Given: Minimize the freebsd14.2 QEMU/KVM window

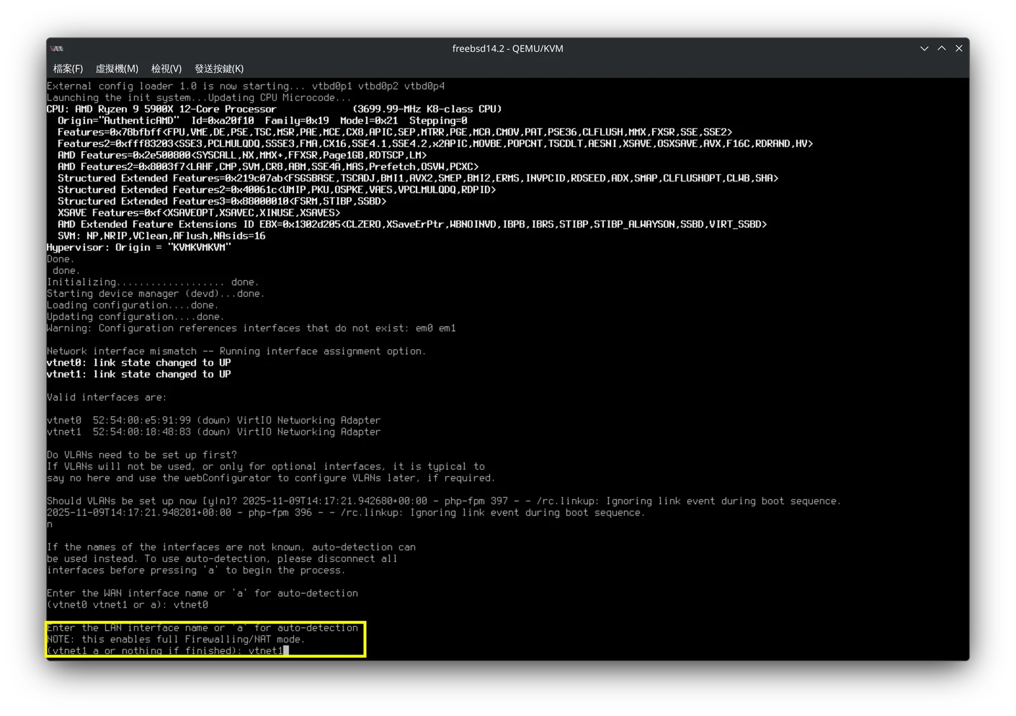Looking at the screenshot, I should point(924,49).
